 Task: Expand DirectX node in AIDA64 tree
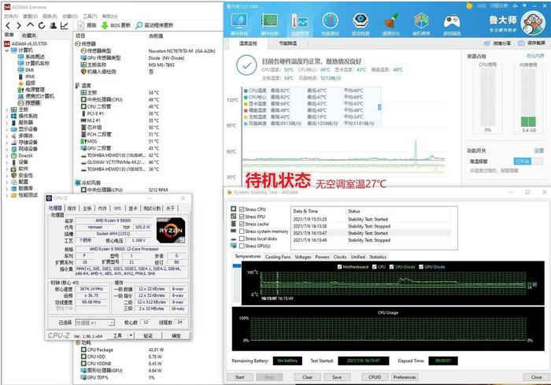click(x=6, y=156)
